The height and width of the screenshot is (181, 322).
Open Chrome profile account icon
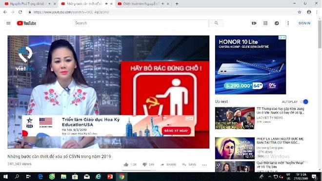click(x=309, y=12)
